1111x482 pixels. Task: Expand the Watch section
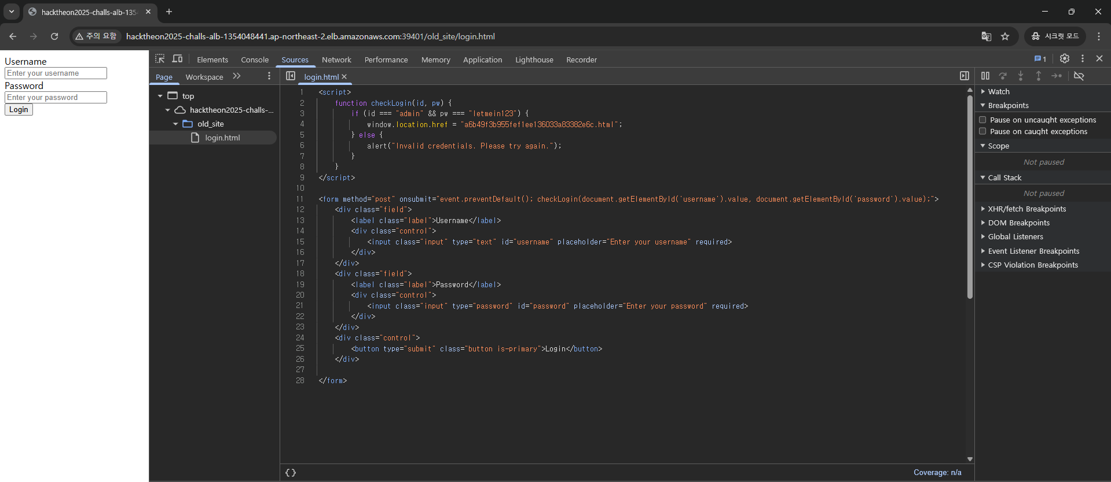click(998, 91)
